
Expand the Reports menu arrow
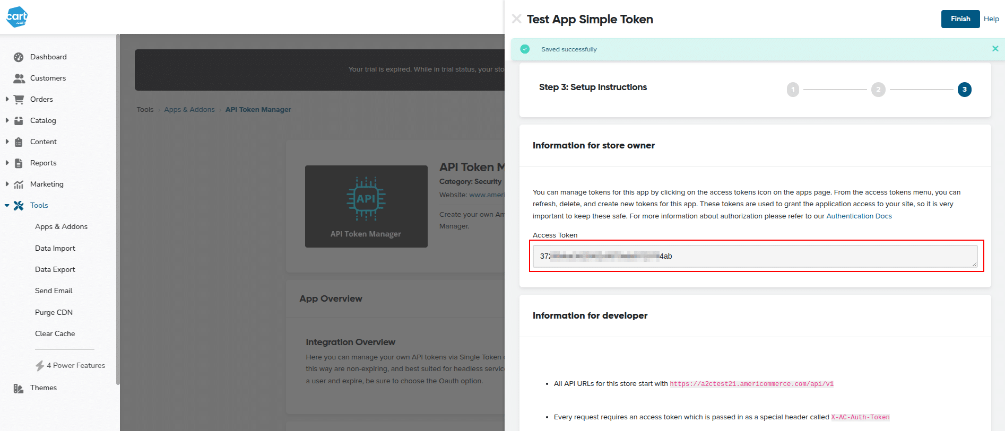7,163
